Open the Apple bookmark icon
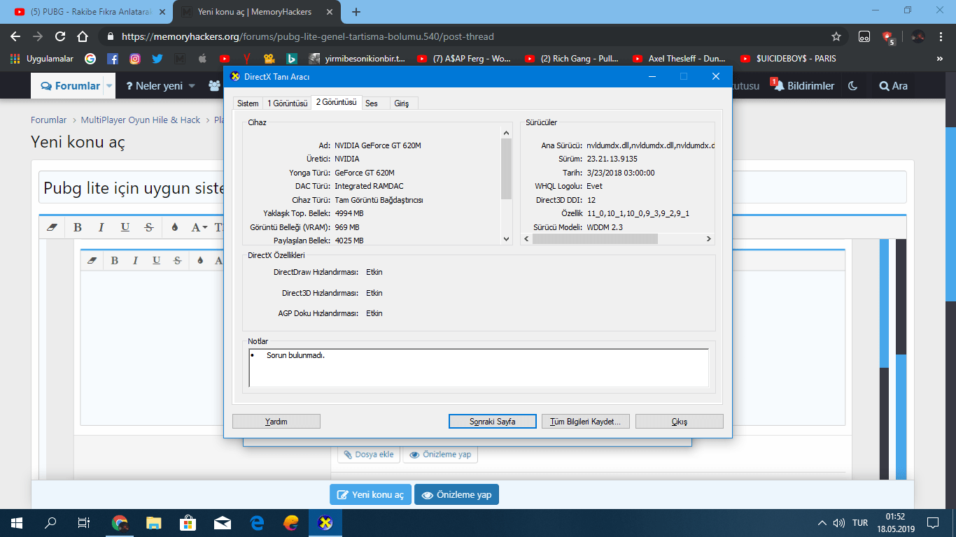This screenshot has height=537, width=956. [x=202, y=59]
